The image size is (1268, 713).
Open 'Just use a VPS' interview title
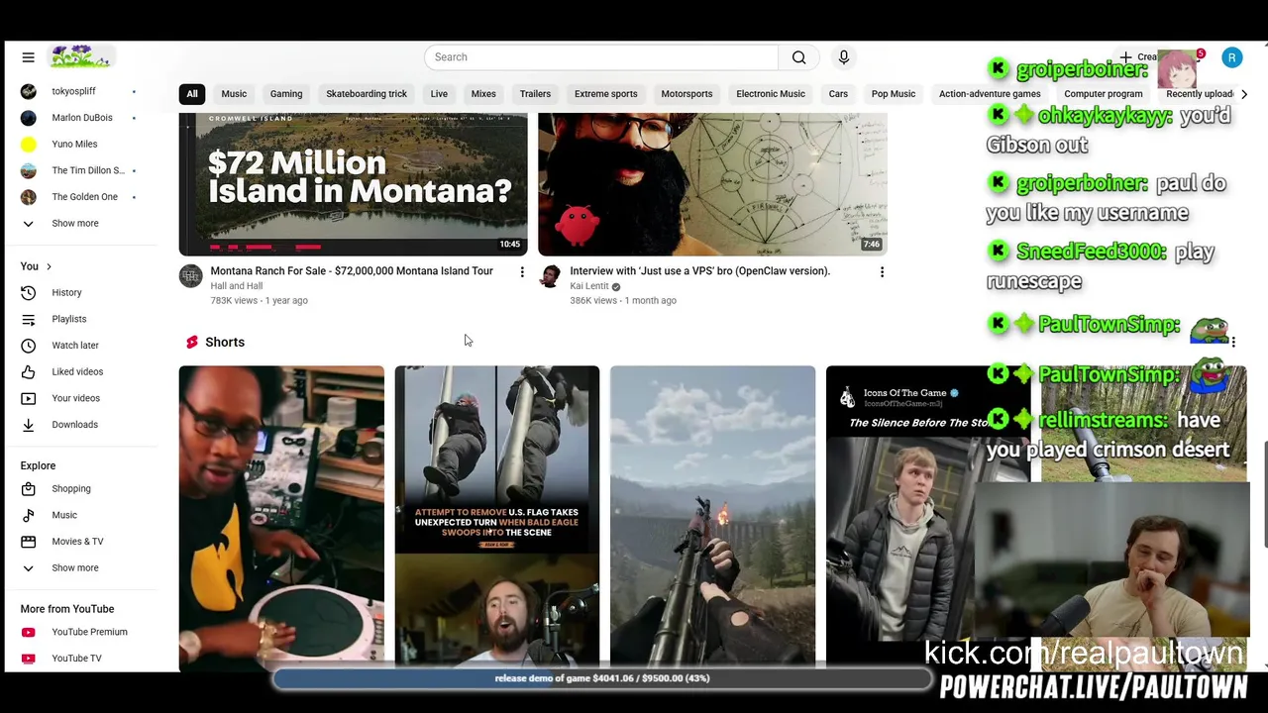click(699, 271)
